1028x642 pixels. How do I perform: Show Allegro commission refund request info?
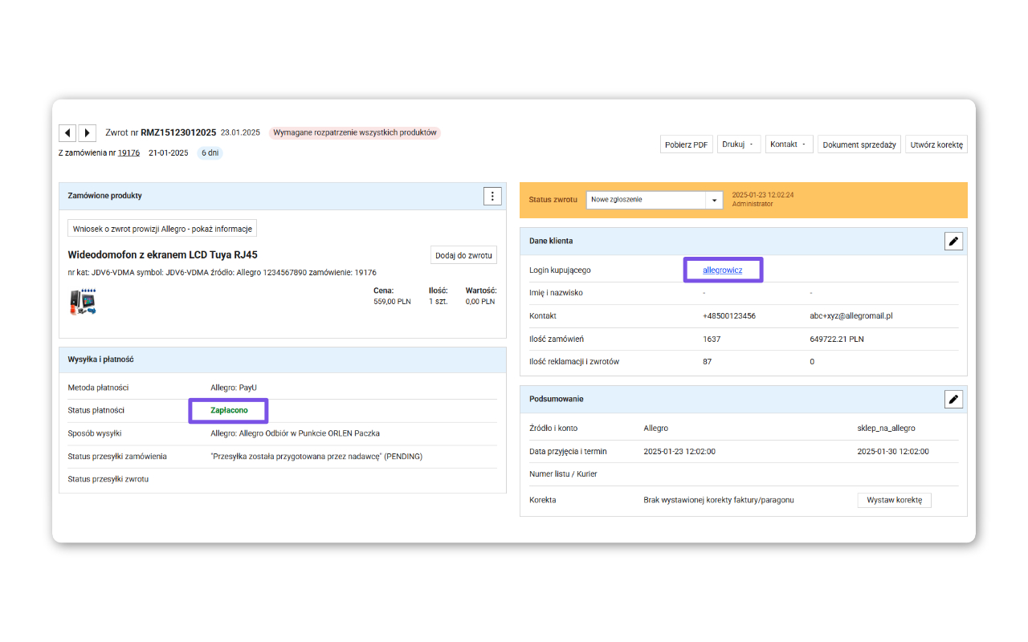pyautogui.click(x=162, y=229)
